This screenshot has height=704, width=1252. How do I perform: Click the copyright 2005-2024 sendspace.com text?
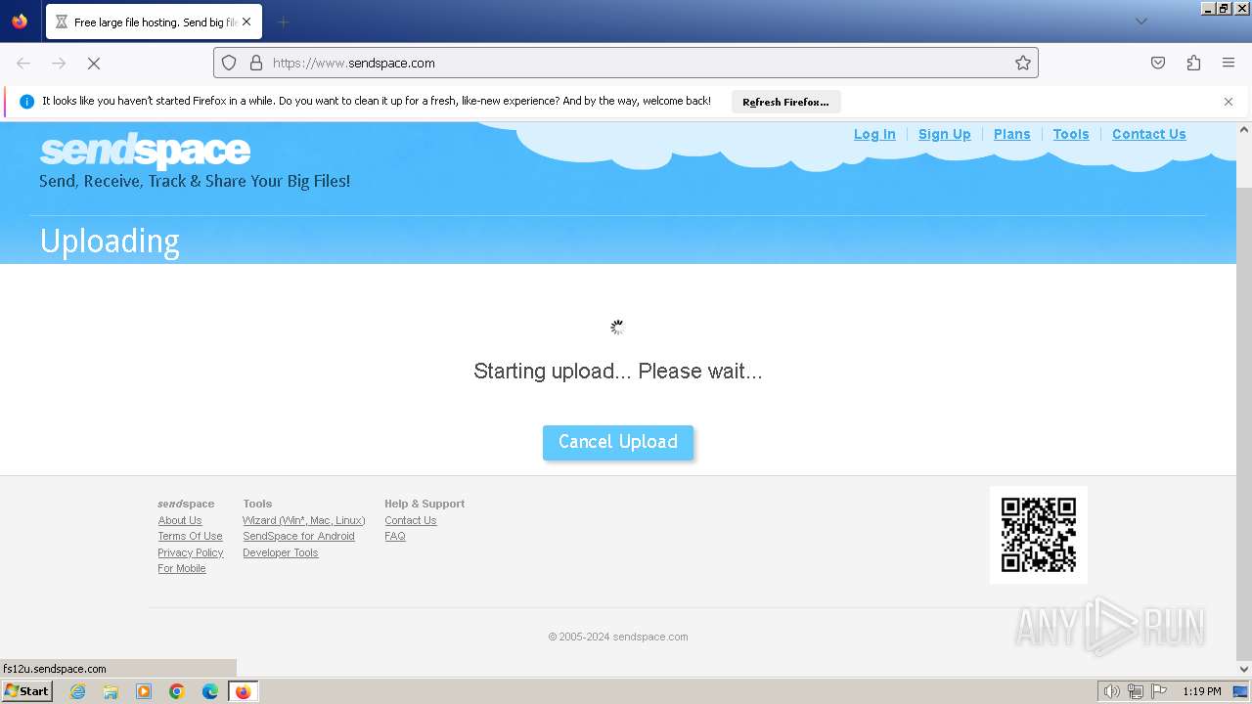618,637
